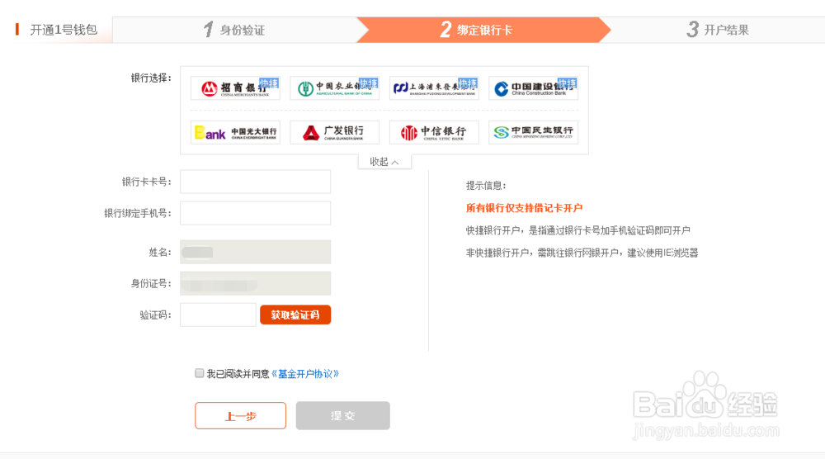Tick the 我已阅读并同意 checkbox
The image size is (825, 459).
tap(200, 373)
